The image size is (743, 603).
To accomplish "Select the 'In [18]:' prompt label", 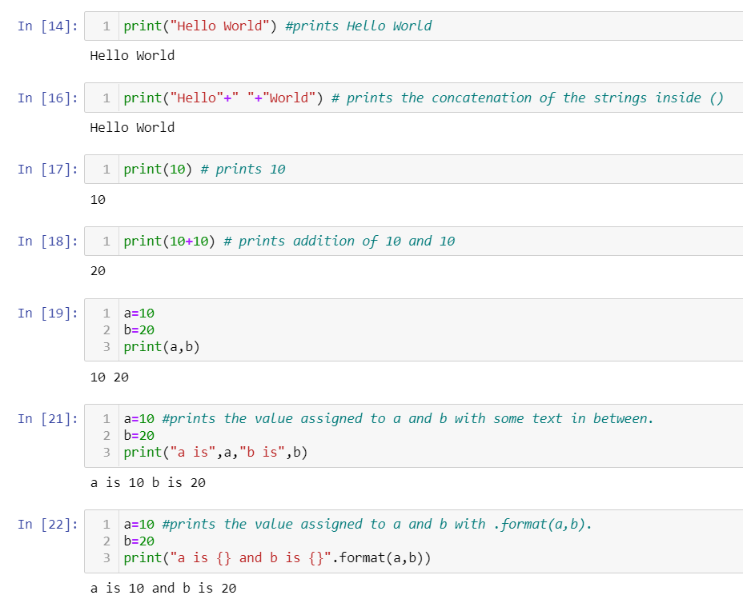I will tap(48, 242).
